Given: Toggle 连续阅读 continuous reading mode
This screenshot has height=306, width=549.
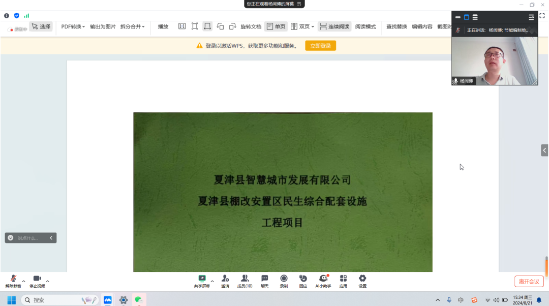Looking at the screenshot, I should (334, 26).
